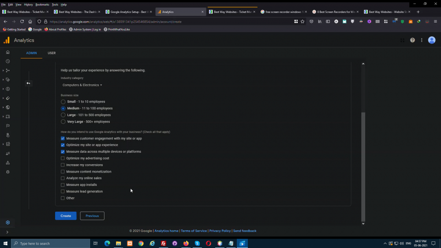Check Measure content monetization

click(63, 171)
